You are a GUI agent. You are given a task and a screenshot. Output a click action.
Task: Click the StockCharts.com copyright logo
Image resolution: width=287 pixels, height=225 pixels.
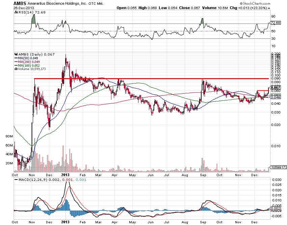(255, 3)
